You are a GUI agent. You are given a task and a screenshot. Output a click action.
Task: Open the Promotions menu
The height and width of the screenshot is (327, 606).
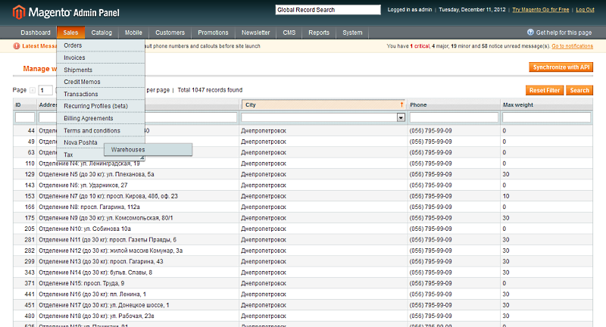[x=213, y=33]
